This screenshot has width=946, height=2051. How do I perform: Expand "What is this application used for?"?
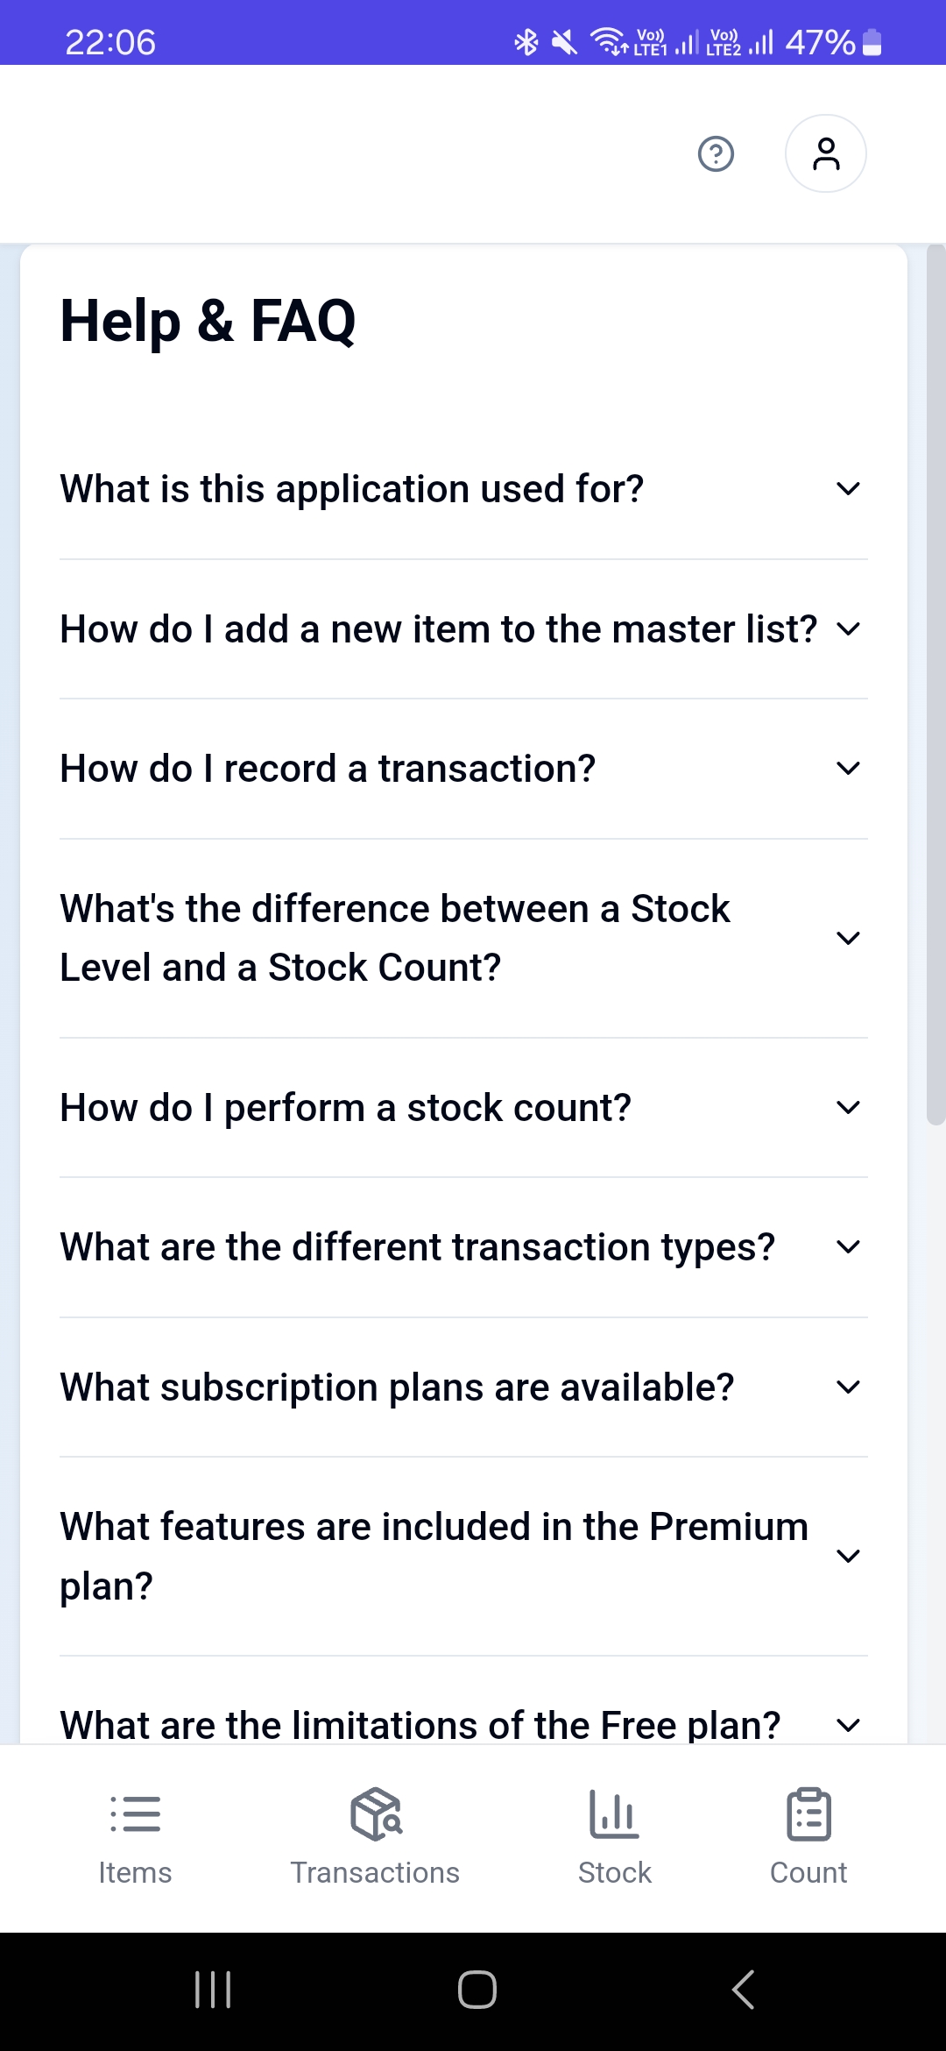point(463,489)
